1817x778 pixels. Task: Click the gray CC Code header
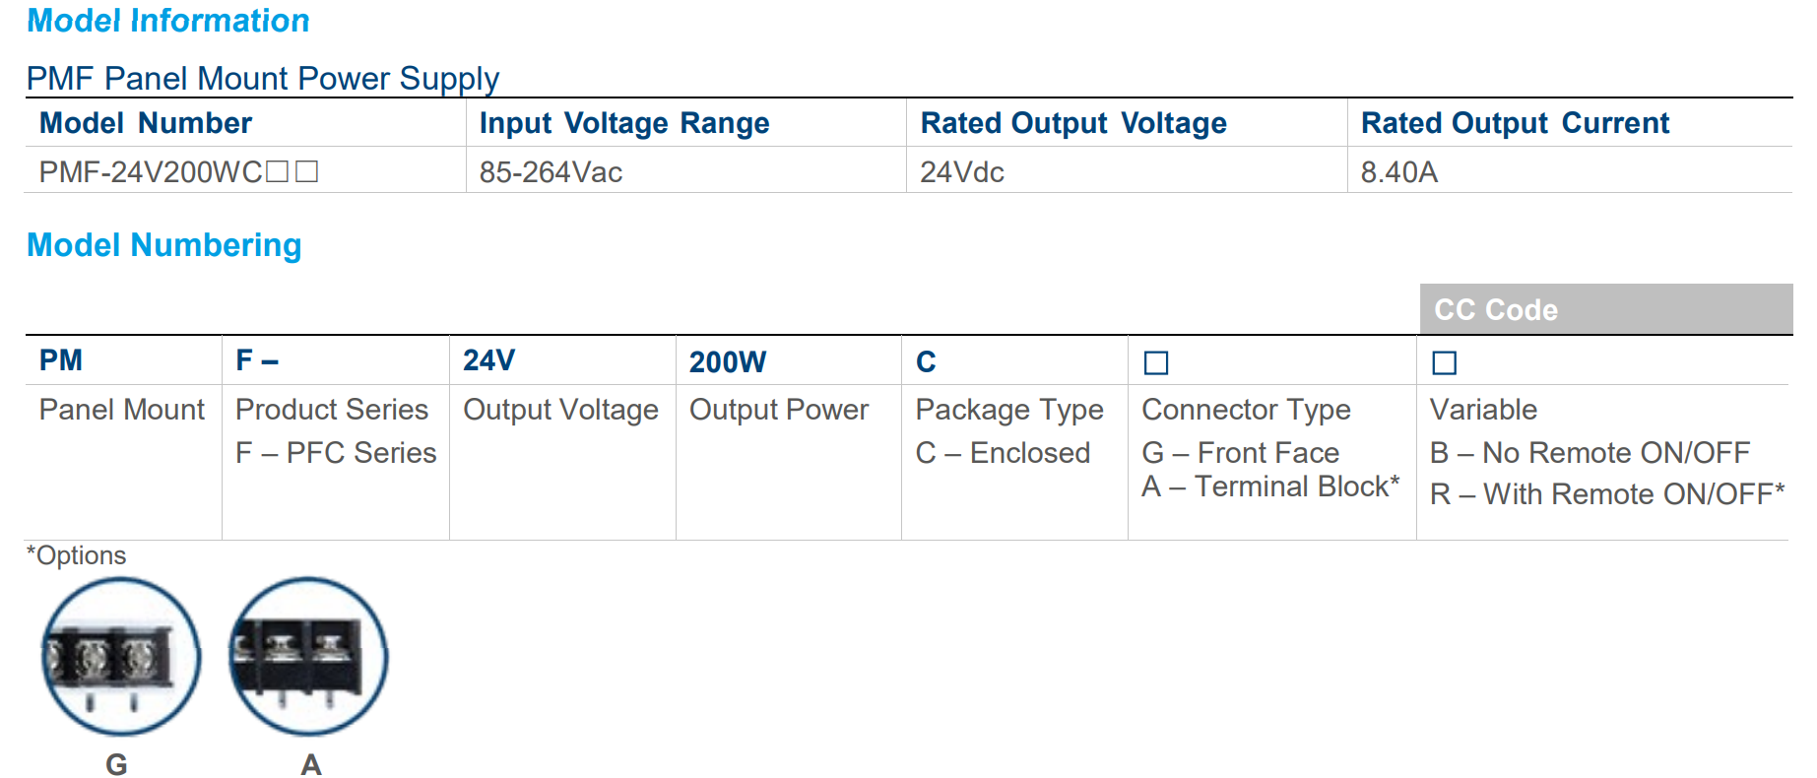[x=1605, y=309]
